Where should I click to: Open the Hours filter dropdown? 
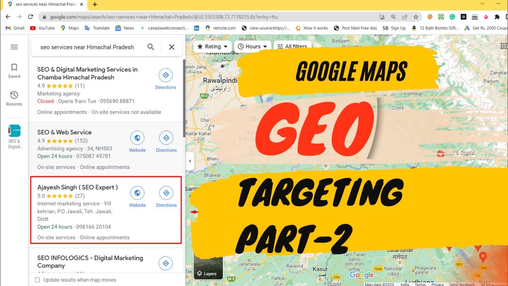pos(253,46)
